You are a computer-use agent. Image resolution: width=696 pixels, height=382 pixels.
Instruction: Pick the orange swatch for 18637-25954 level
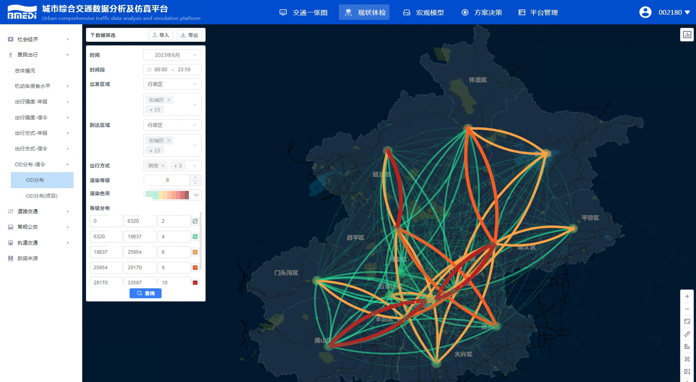pos(195,252)
